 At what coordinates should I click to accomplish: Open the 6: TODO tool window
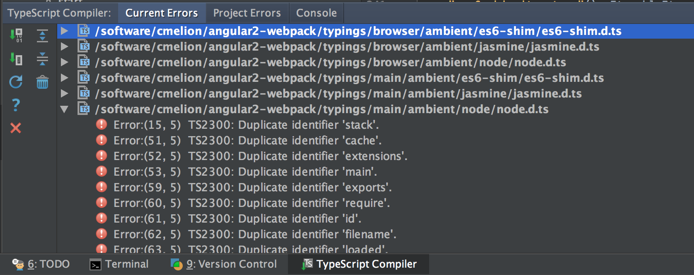tap(41, 264)
